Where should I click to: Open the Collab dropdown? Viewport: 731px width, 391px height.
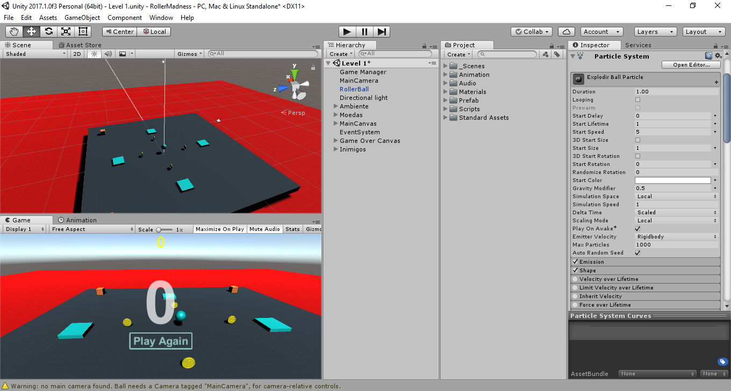(532, 32)
